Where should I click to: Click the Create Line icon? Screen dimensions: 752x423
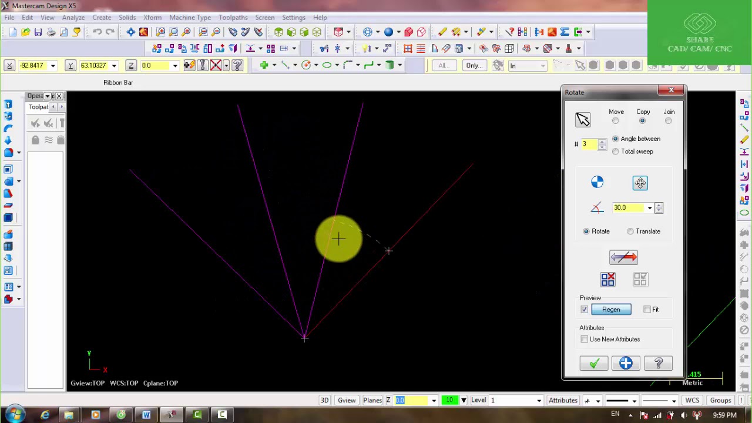[284, 65]
